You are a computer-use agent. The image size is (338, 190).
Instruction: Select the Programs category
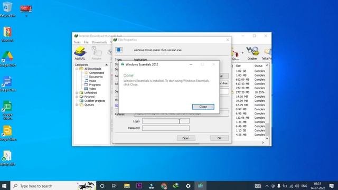[x=95, y=85]
